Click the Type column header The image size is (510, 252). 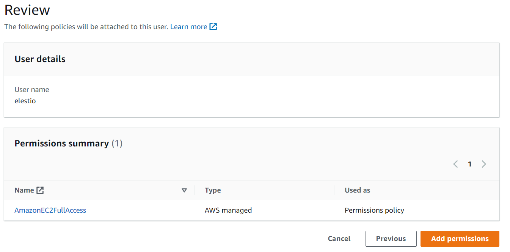tap(213, 190)
